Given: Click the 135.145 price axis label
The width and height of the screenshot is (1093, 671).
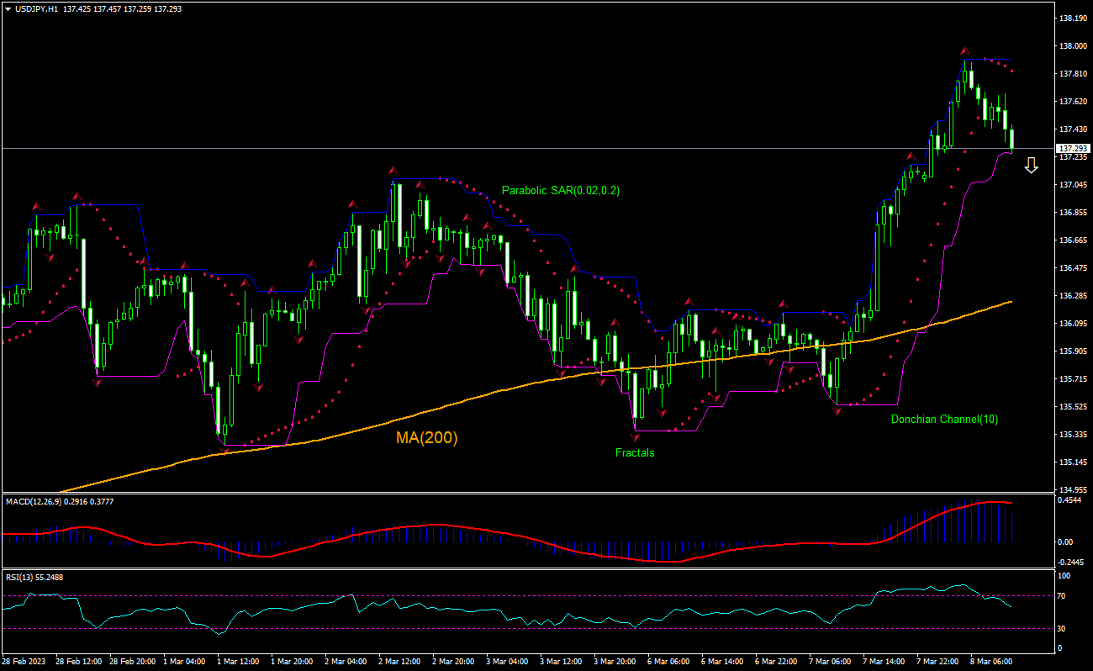Looking at the screenshot, I should click(x=1073, y=462).
